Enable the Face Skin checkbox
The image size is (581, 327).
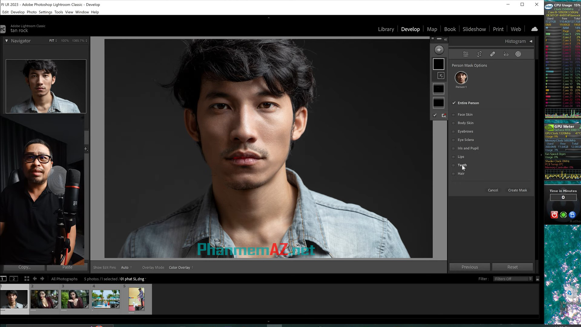click(454, 115)
